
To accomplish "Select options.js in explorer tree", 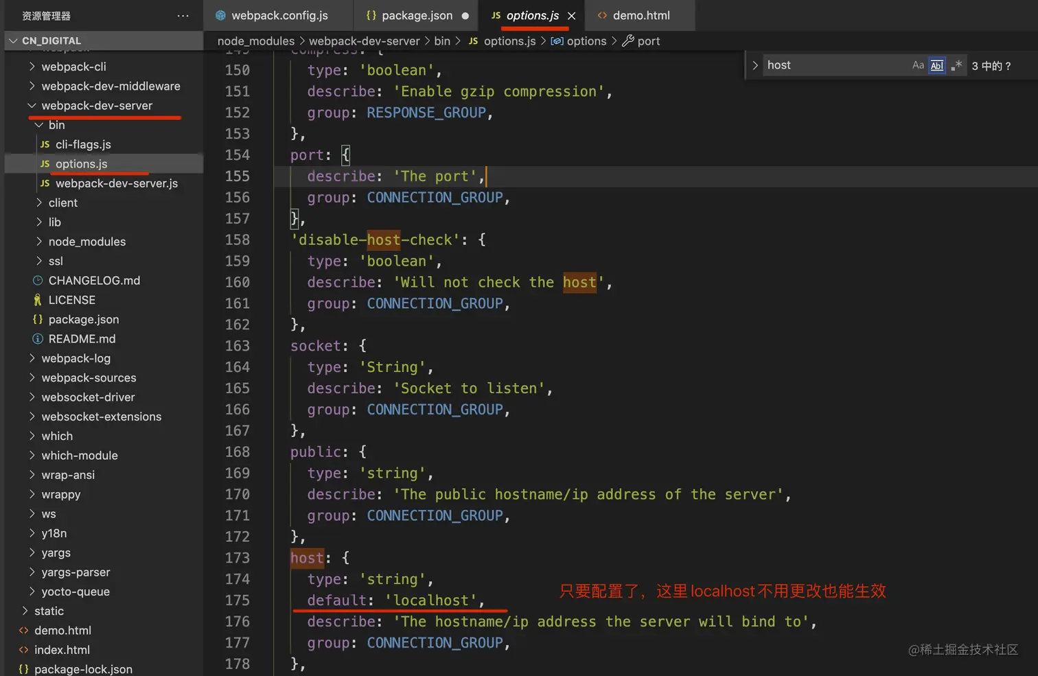I will [81, 164].
